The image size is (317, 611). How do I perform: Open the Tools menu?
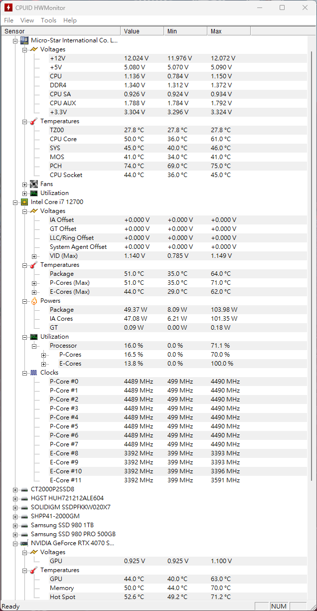48,20
